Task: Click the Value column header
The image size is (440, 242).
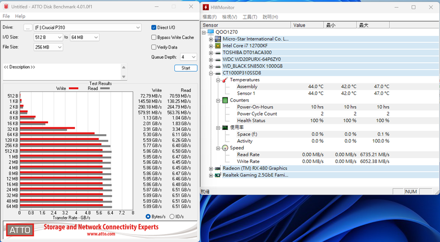Action: pos(307,25)
